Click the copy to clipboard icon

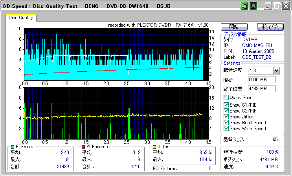tap(244, 6)
